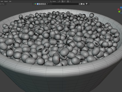Image resolution: width=122 pixels, height=92 pixels.
Task: Open the GIS menu
Action: (10, 1)
